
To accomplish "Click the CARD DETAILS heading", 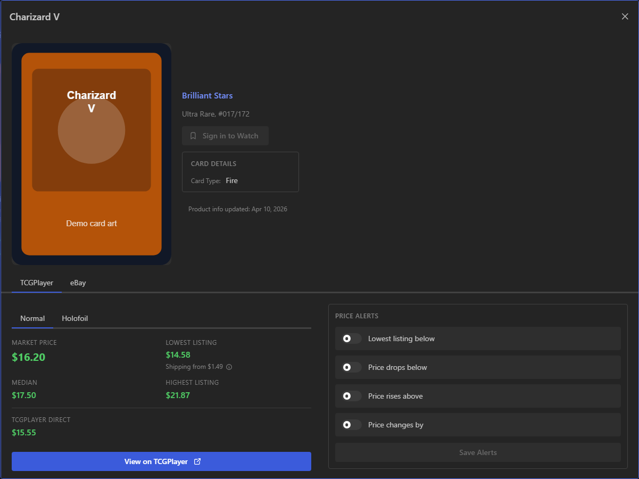I will (214, 164).
